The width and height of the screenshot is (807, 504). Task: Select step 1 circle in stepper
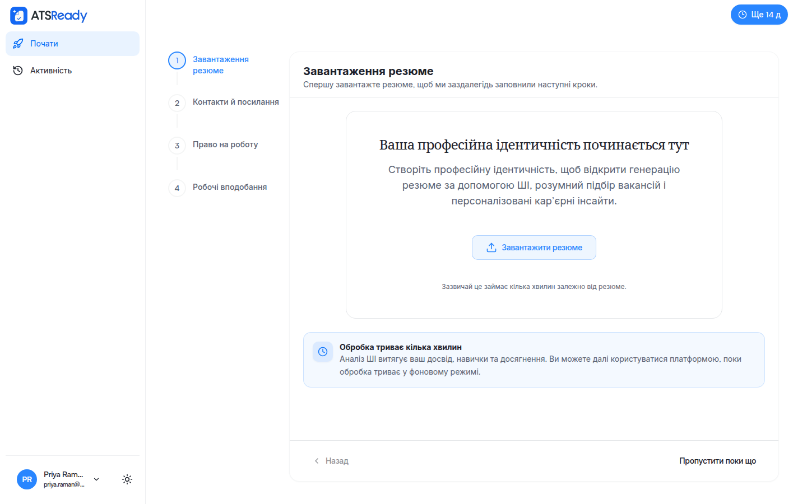(177, 60)
